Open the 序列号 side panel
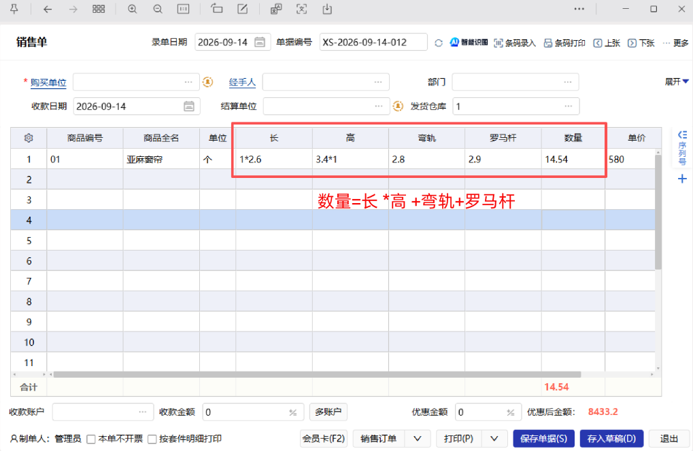Image resolution: width=693 pixels, height=451 pixels. coord(682,148)
